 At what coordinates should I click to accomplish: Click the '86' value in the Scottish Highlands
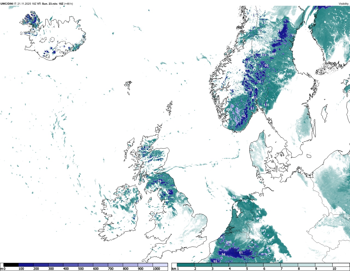155,158
